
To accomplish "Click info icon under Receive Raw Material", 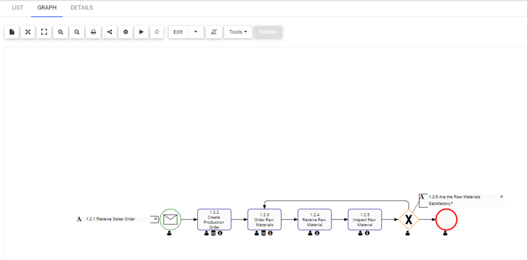I will pos(317,233).
